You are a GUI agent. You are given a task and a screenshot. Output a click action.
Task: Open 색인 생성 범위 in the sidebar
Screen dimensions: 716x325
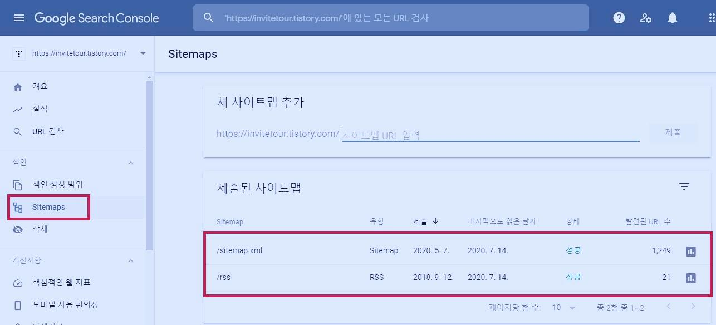coord(57,185)
